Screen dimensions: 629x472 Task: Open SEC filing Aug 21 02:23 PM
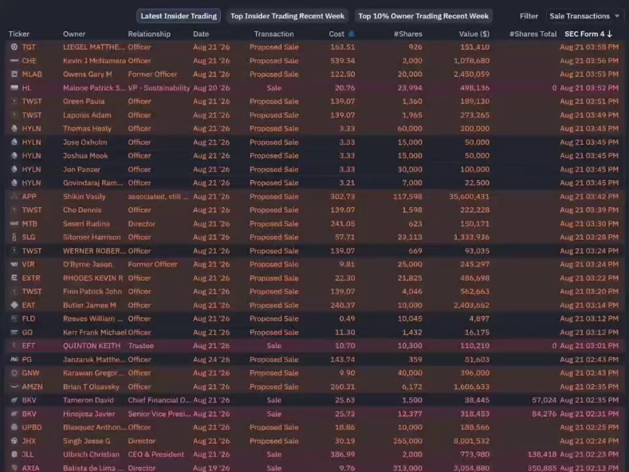[589, 454]
